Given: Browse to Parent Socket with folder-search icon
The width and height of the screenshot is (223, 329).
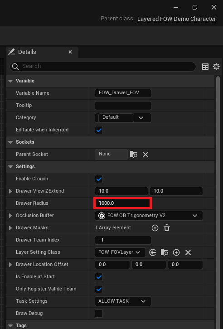Looking at the screenshot, I should click(x=134, y=155).
